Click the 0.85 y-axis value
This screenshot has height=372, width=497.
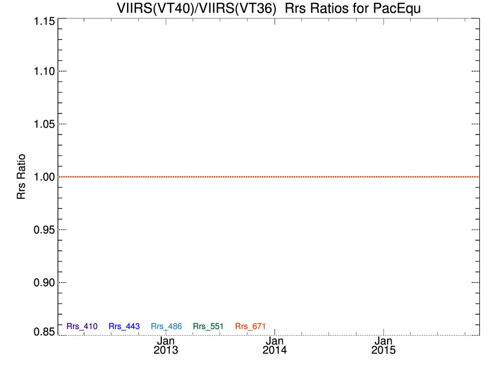click(44, 332)
